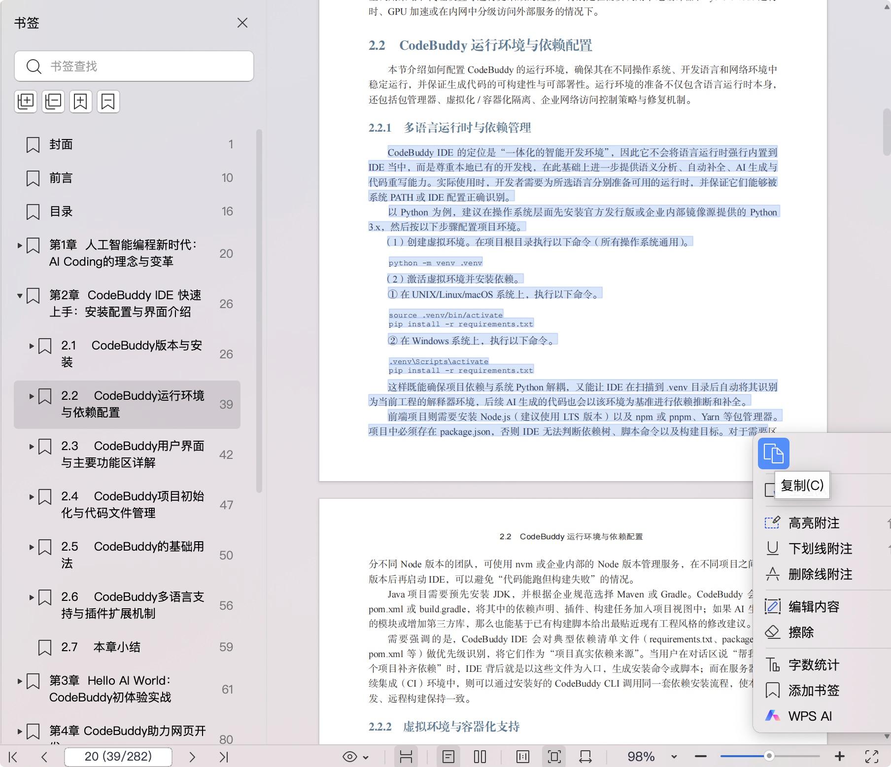Zoom out with the minus button

[x=701, y=756]
